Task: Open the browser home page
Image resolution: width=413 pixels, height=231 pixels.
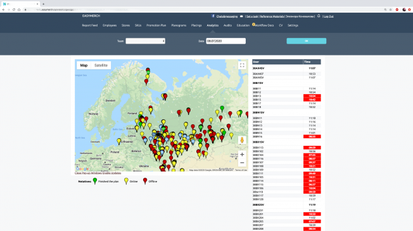Action: point(19,9)
